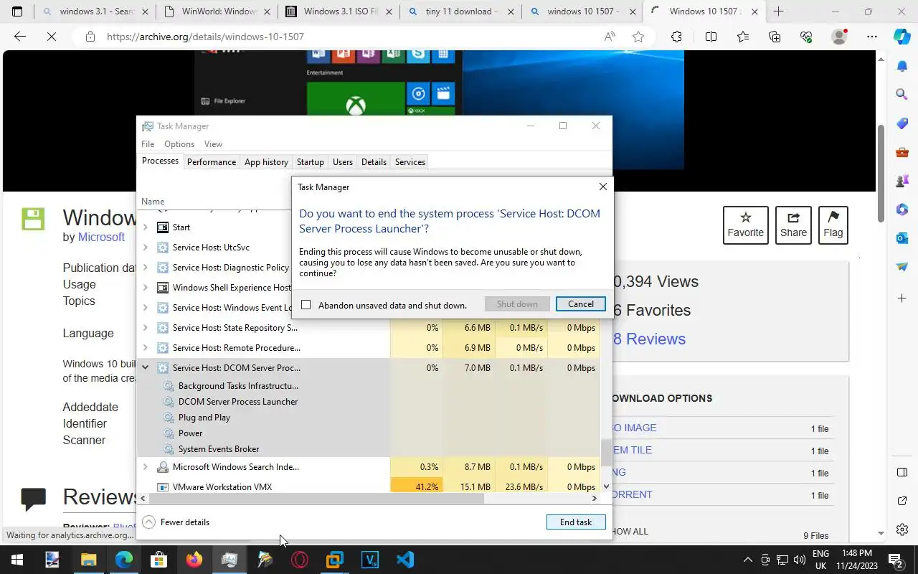Viewport: 918px width, 574px height.
Task: Expand Service Host: Diagnostic Policy row
Action: click(x=146, y=268)
